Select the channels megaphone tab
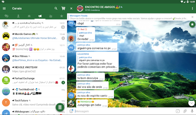196x115 pixels. point(40,16)
